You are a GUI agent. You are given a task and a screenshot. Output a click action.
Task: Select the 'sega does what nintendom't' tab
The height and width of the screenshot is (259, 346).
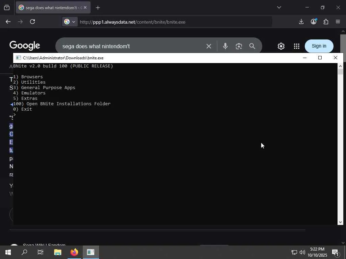[x=53, y=8]
